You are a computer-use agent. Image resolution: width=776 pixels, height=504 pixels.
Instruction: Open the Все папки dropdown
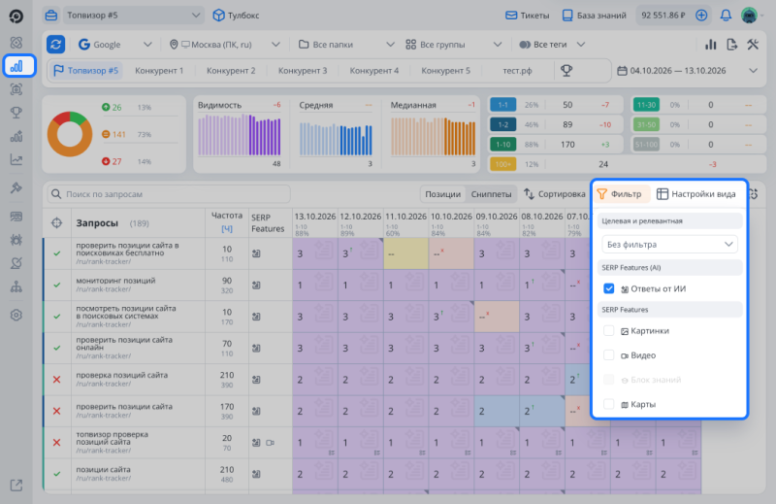pyautogui.click(x=346, y=44)
